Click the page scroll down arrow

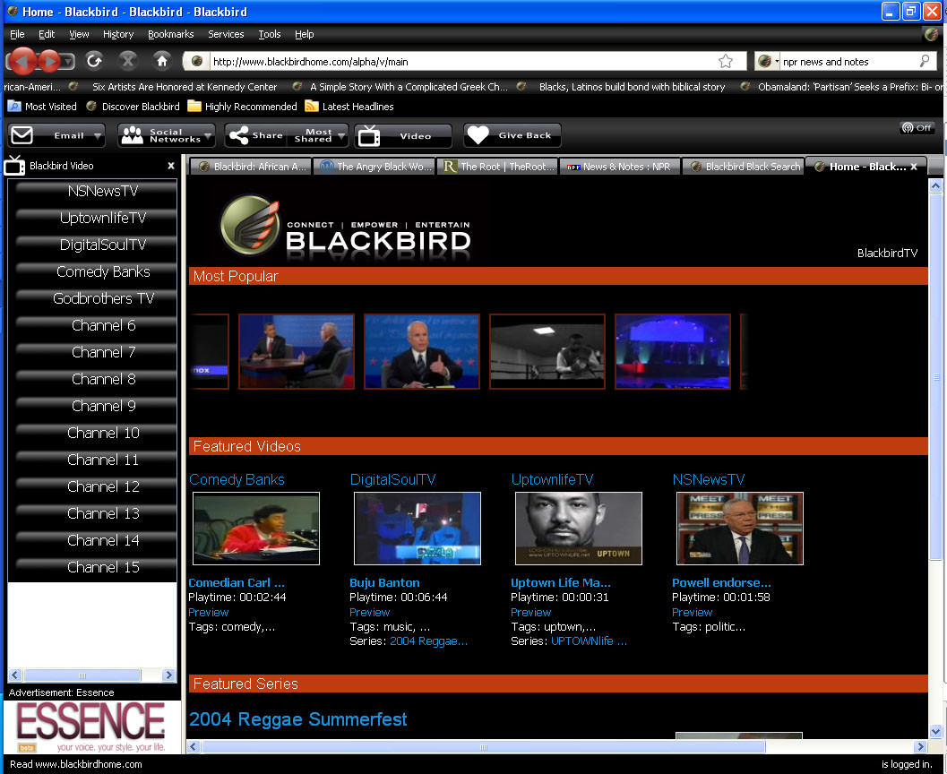[x=935, y=731]
